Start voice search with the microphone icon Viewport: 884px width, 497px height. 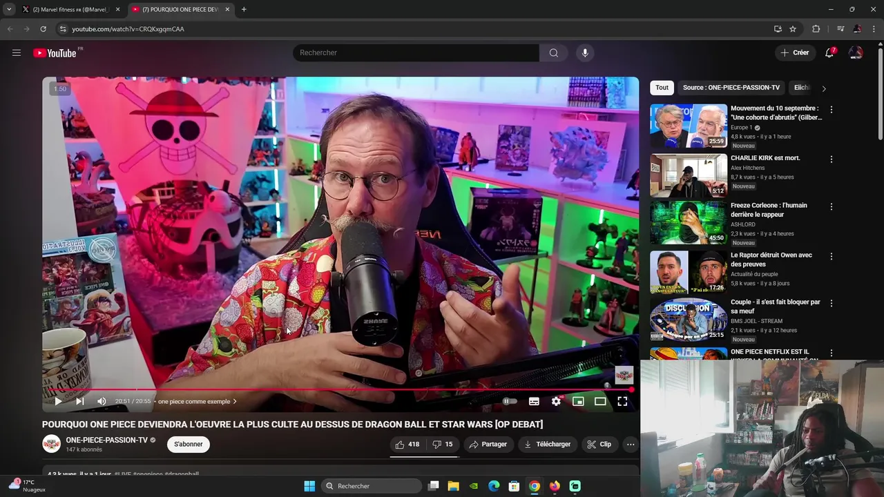pos(585,52)
